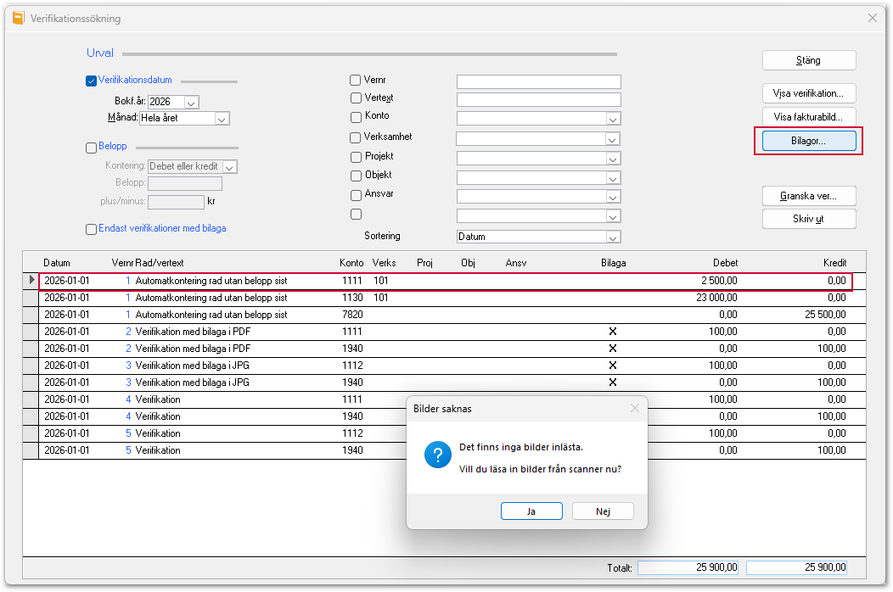This screenshot has height=592, width=893.
Task: Toggle the Verifikationsdatum checkbox
Action: point(91,81)
